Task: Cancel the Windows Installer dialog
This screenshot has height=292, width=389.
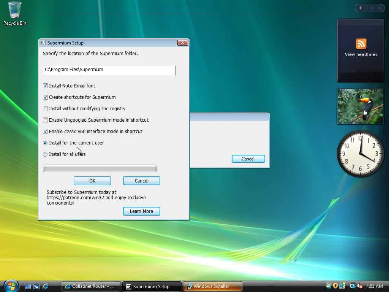Action: (248, 159)
